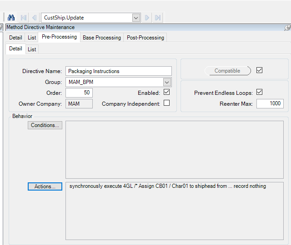The width and height of the screenshot is (291, 245).
Task: Select the inner List sub-tab
Action: coord(32,49)
